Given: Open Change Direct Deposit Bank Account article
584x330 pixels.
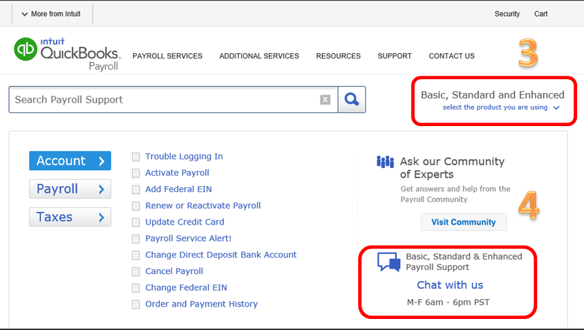Looking at the screenshot, I should tap(221, 255).
